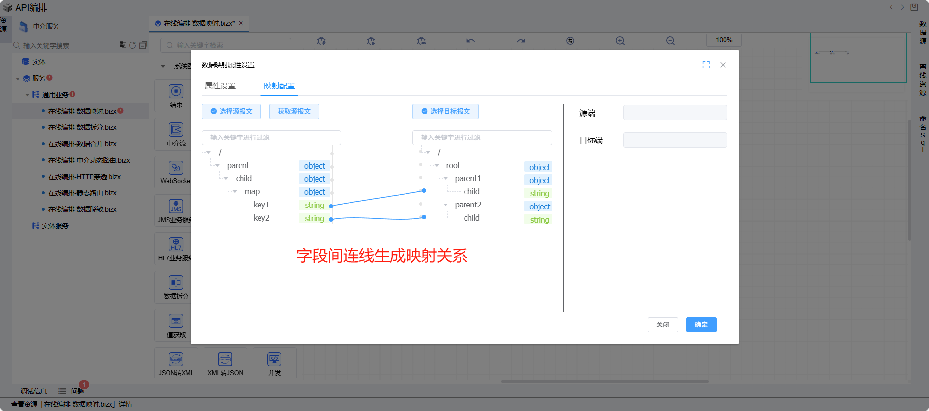
Task: Click the zoom in magnifier icon
Action: [x=620, y=41]
